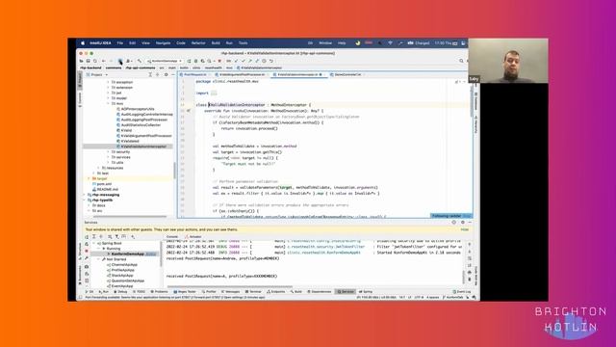This screenshot has height=347, width=616.
Task: Collapse the mvc folder
Action: coord(109,103)
